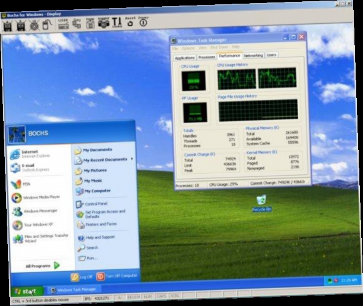Click Turn Off Computer button

[117, 276]
